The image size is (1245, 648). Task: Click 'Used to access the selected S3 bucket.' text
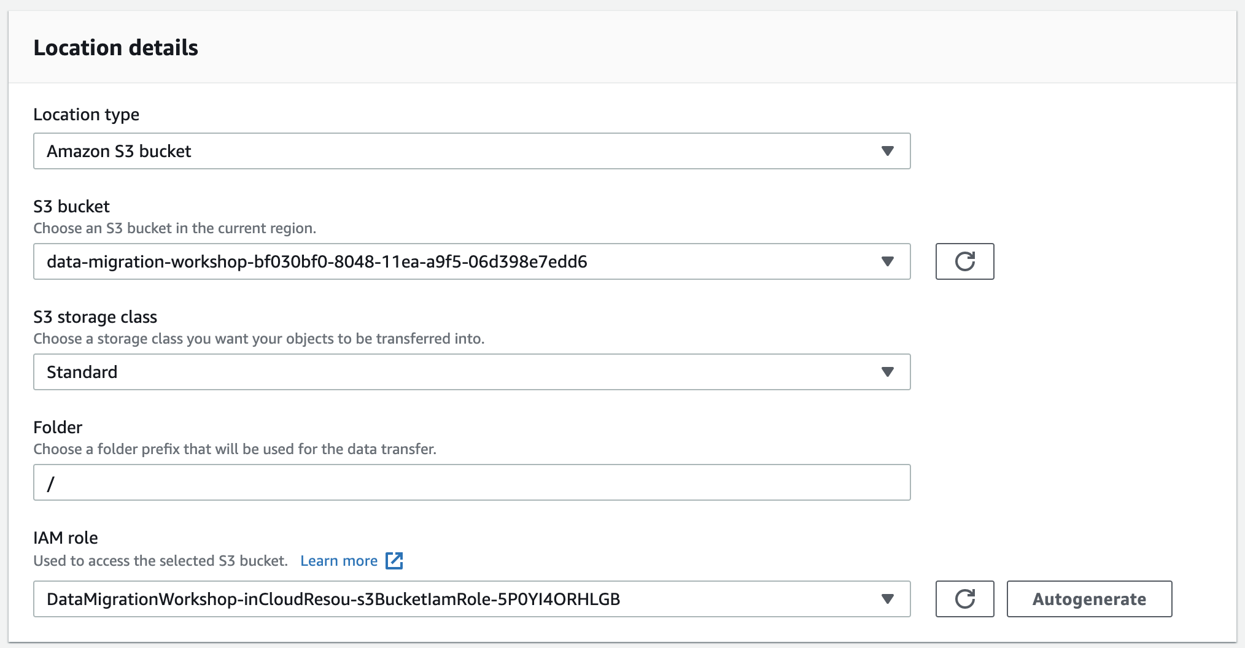click(161, 561)
